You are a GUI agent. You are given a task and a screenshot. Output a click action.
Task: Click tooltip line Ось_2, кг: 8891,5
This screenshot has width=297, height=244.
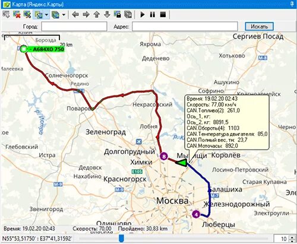click(x=207, y=122)
